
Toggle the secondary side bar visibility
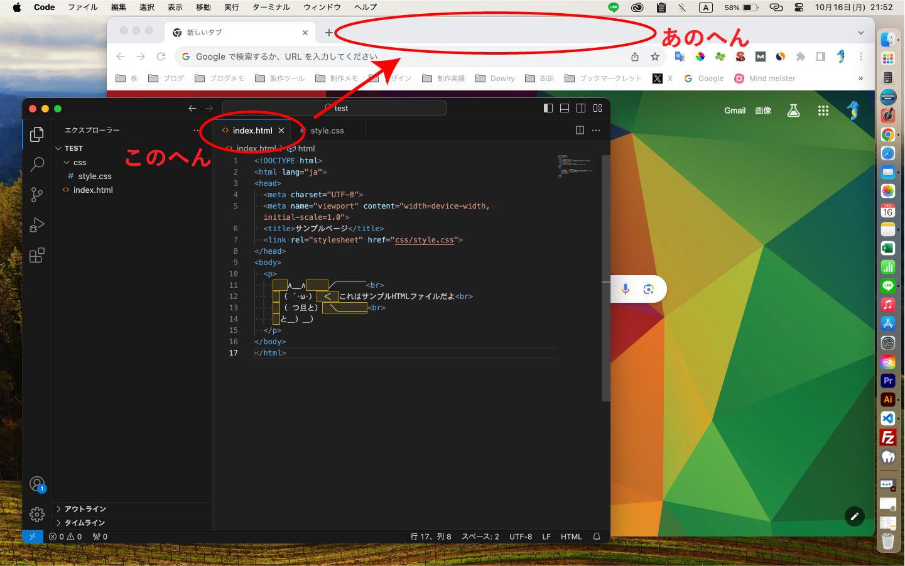coord(581,108)
